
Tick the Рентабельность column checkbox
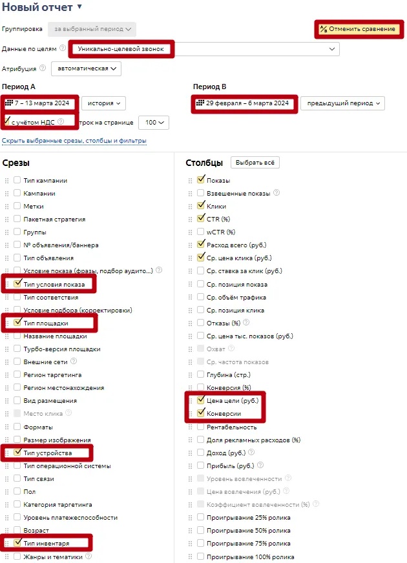200,427
